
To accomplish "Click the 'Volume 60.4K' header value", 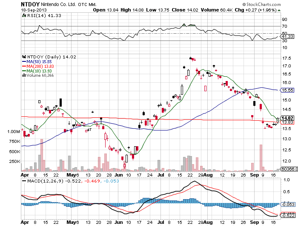I will click(x=217, y=10).
